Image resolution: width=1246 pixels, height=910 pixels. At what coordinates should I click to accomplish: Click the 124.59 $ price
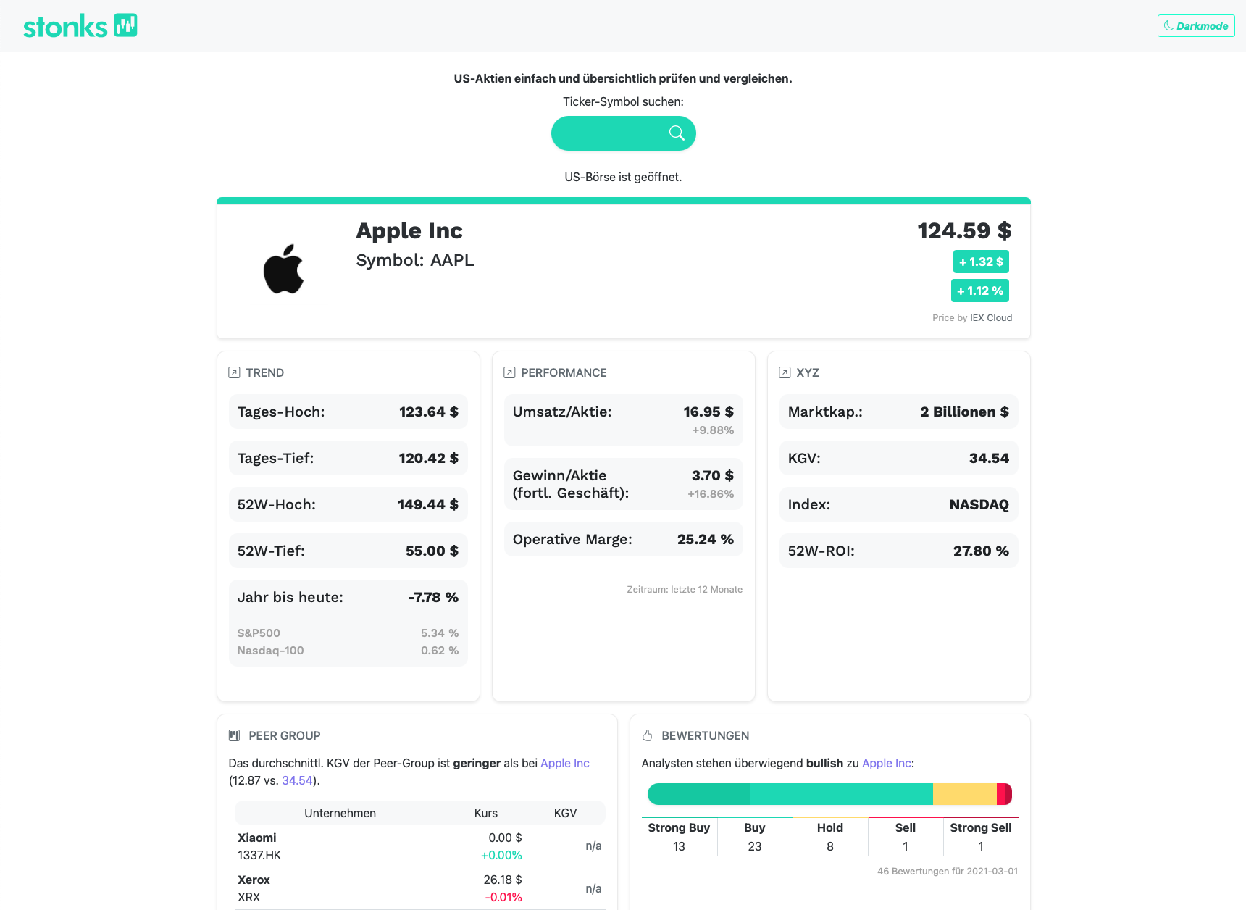964,230
